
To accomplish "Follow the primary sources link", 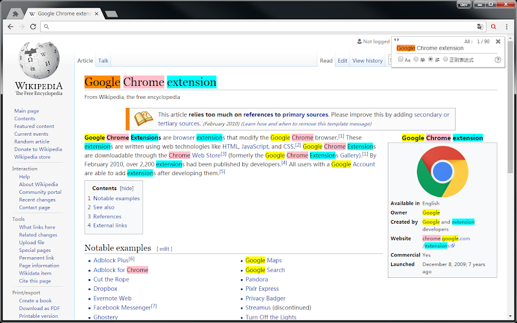I will point(305,115).
